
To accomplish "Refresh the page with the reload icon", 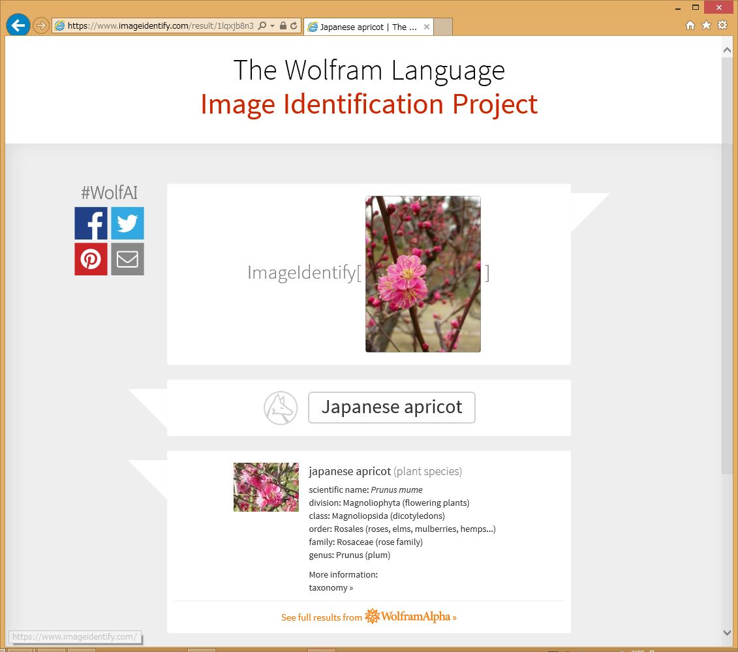I will point(294,25).
